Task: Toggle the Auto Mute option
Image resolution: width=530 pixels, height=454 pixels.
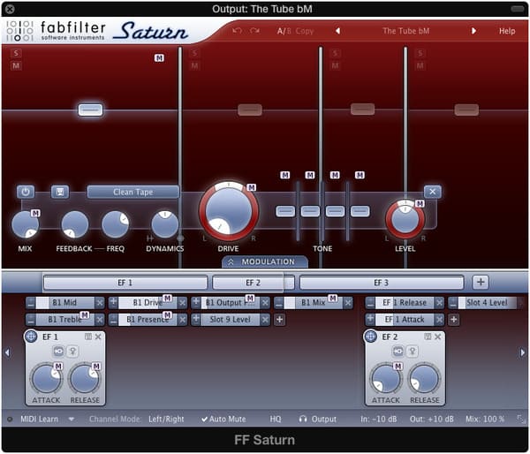Action: (223, 419)
